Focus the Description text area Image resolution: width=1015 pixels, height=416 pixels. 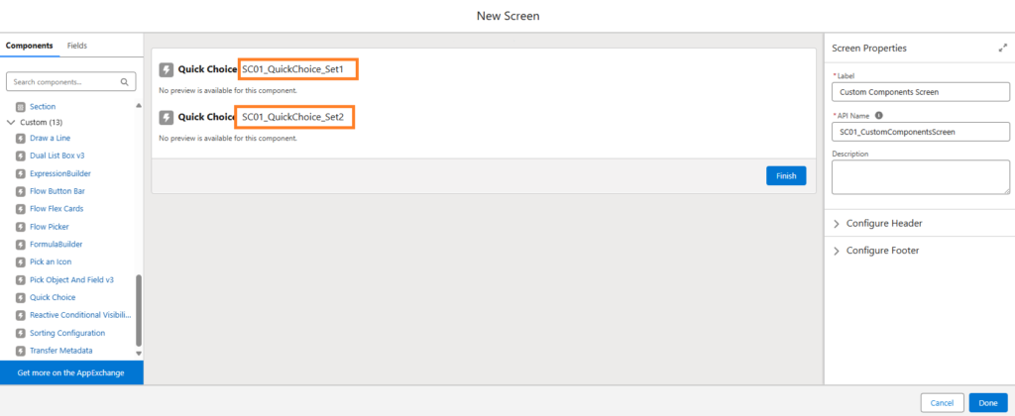coord(921,177)
